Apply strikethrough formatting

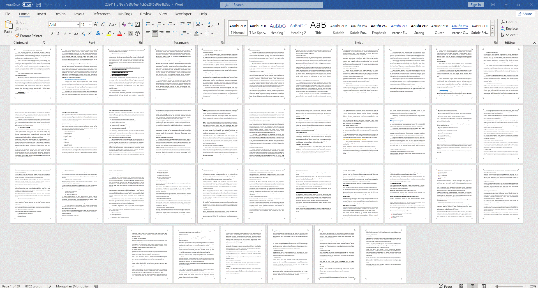(x=76, y=33)
